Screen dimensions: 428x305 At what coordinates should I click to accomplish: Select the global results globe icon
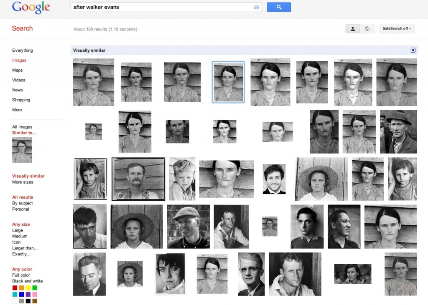click(x=367, y=29)
